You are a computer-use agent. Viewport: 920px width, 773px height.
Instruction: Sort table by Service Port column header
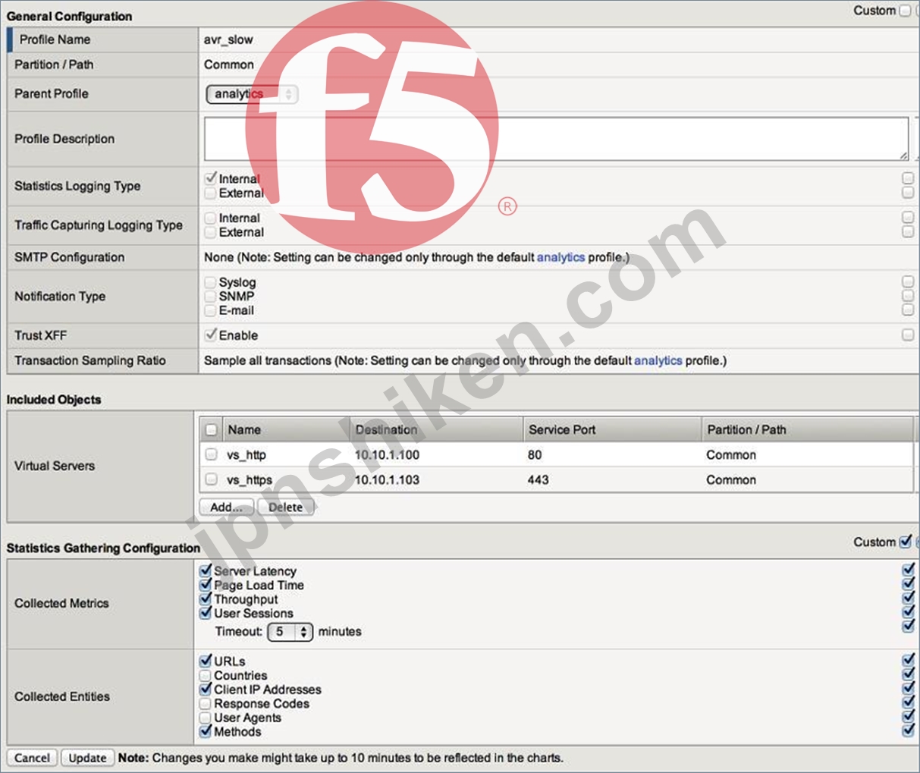(x=562, y=429)
